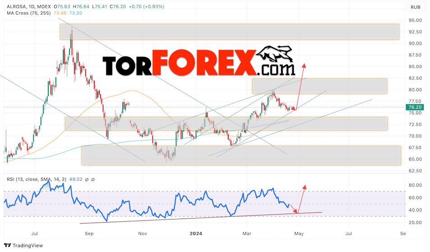Click the 87.50 price axis label
The width and height of the screenshot is (430, 252).
click(x=415, y=55)
